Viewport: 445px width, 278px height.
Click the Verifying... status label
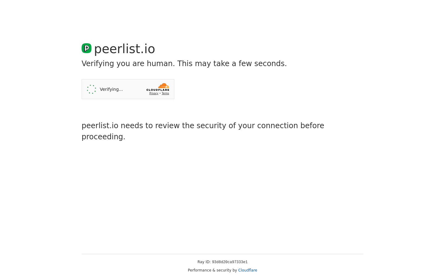[111, 89]
